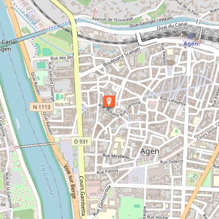
Task: Click the Rue Garonne street label
Action: (130, 109)
